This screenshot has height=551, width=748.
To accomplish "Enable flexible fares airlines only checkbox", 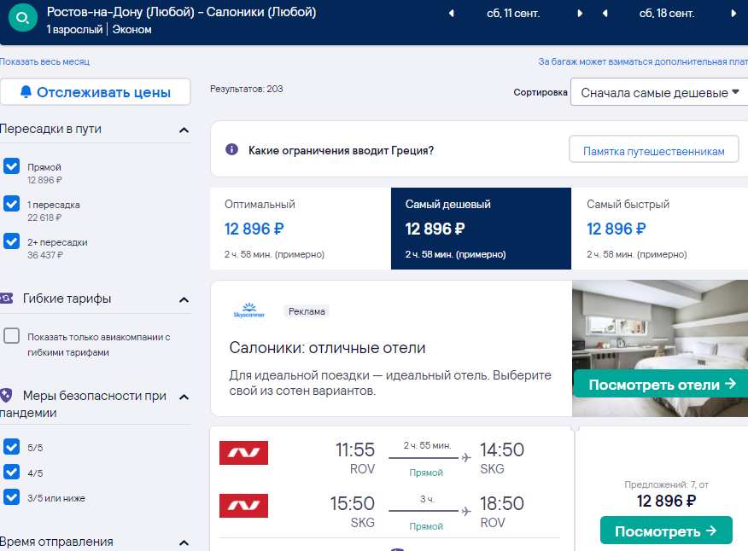I will 11,335.
